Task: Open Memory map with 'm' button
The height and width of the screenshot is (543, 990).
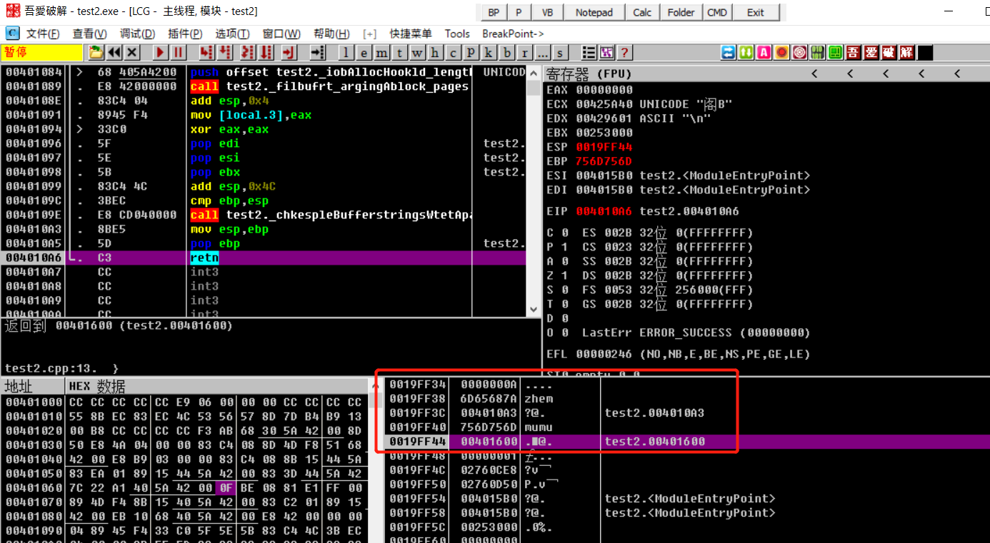Action: (381, 53)
